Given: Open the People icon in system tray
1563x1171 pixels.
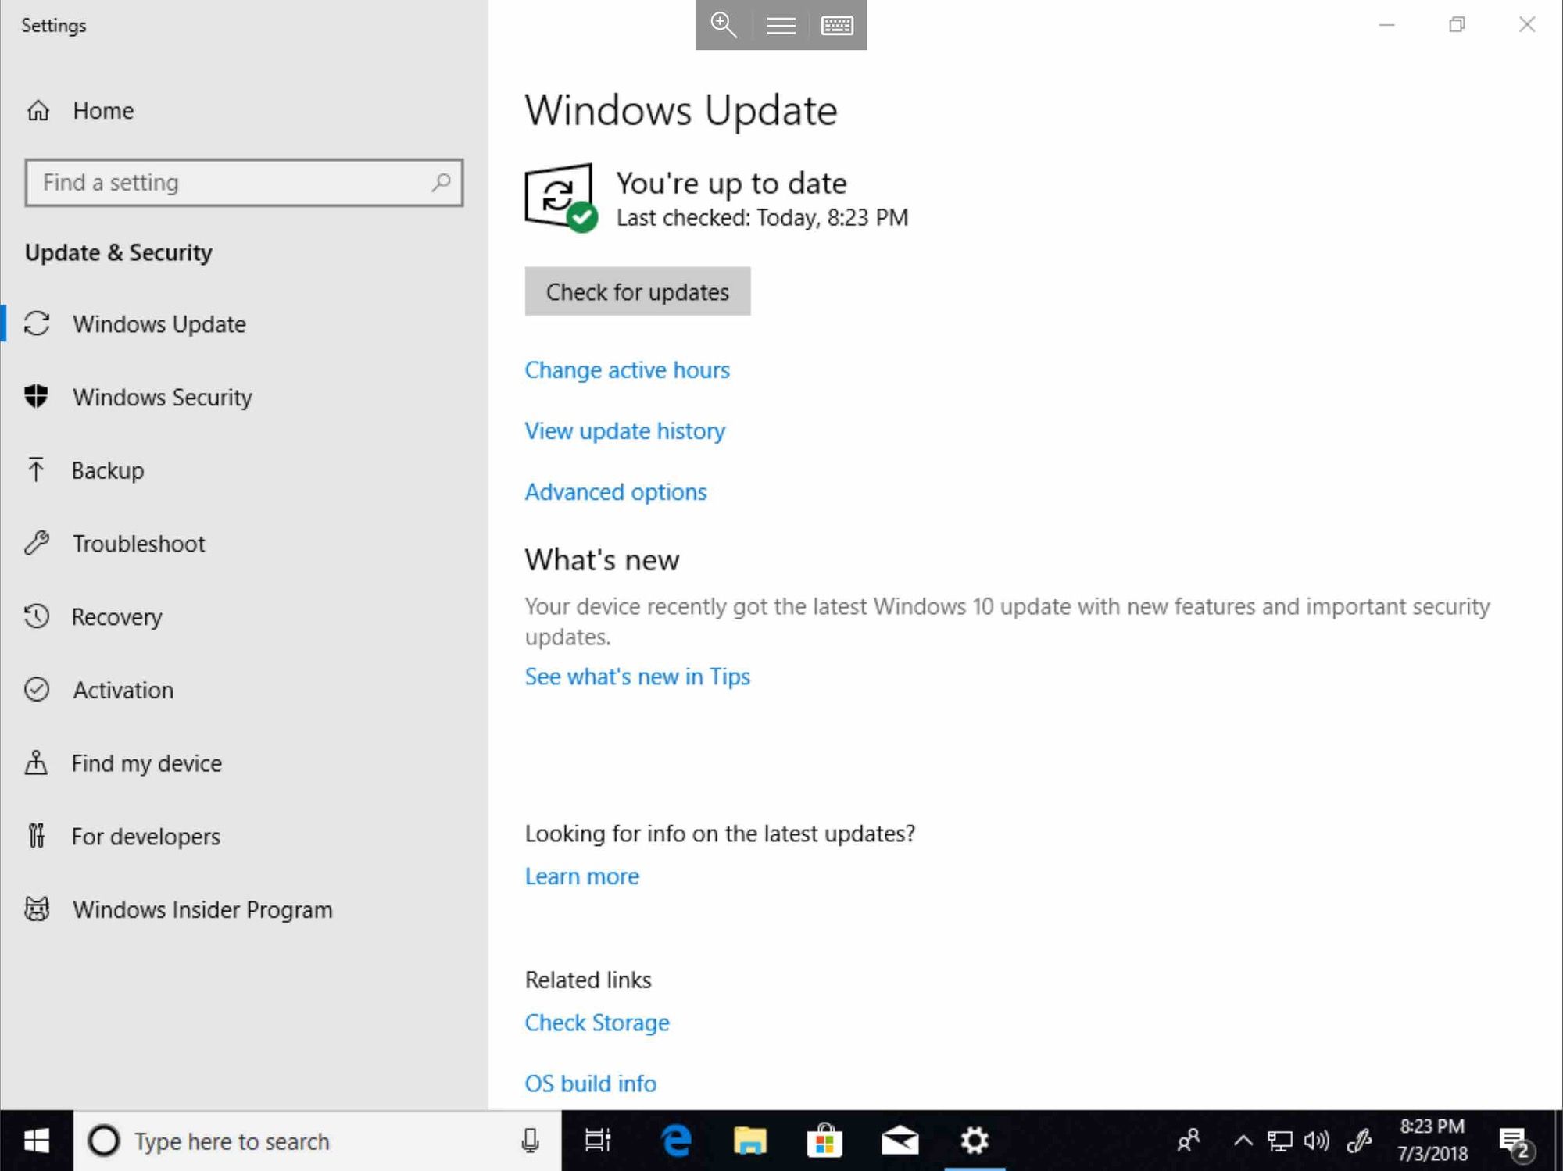Looking at the screenshot, I should pos(1188,1141).
